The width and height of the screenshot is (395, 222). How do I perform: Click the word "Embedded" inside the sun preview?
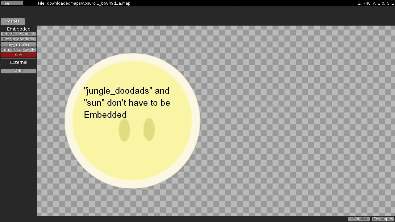(105, 115)
